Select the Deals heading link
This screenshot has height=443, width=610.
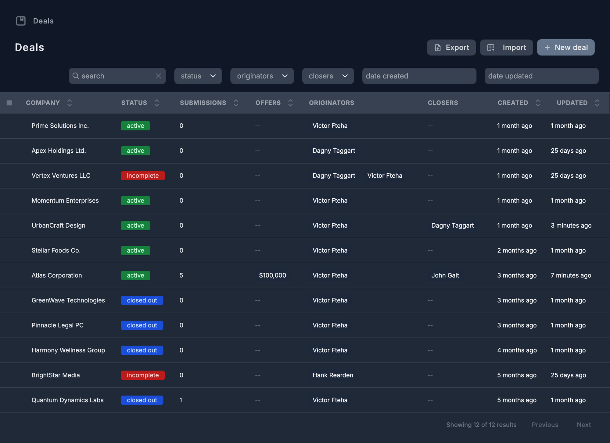pos(29,47)
